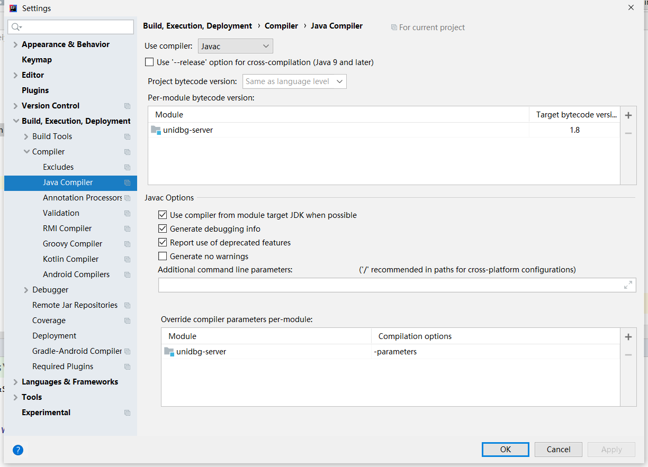Expand the Languages & Frameworks section
This screenshot has height=467, width=648.
(x=15, y=382)
